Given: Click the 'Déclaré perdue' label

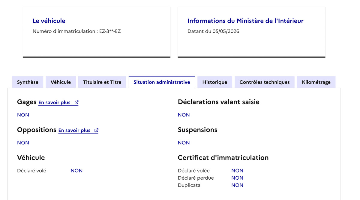Looking at the screenshot, I should [196, 178].
